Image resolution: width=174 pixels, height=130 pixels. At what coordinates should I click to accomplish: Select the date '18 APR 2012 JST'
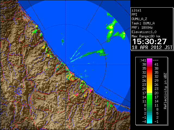(152, 47)
